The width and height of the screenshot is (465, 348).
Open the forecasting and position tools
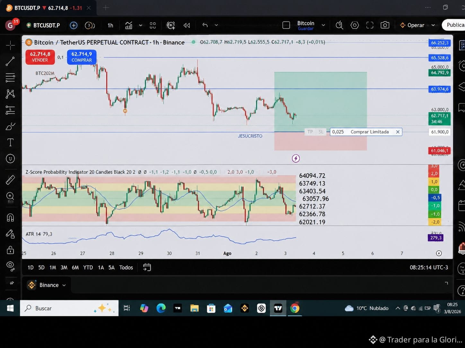pos(10,110)
